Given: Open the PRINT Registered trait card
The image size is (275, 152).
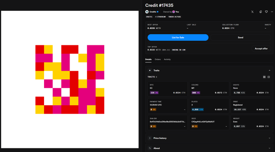Looking at the screenshot, I should (251, 106).
